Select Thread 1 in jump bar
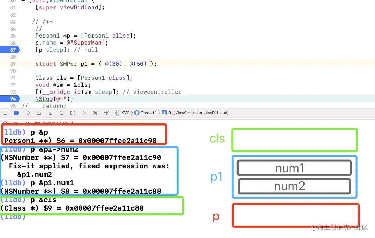Image resolution: width=375 pixels, height=238 pixels. tap(146, 113)
